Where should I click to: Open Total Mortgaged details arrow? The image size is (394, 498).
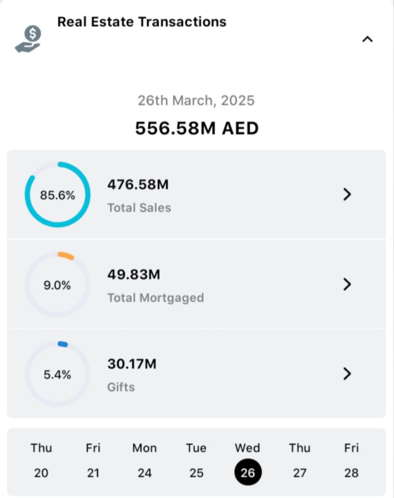pos(347,284)
